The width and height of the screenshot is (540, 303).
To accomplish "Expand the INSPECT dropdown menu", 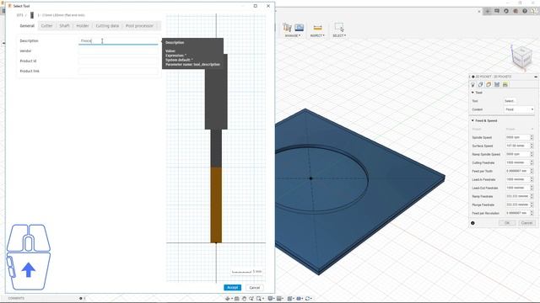I will click(x=317, y=35).
